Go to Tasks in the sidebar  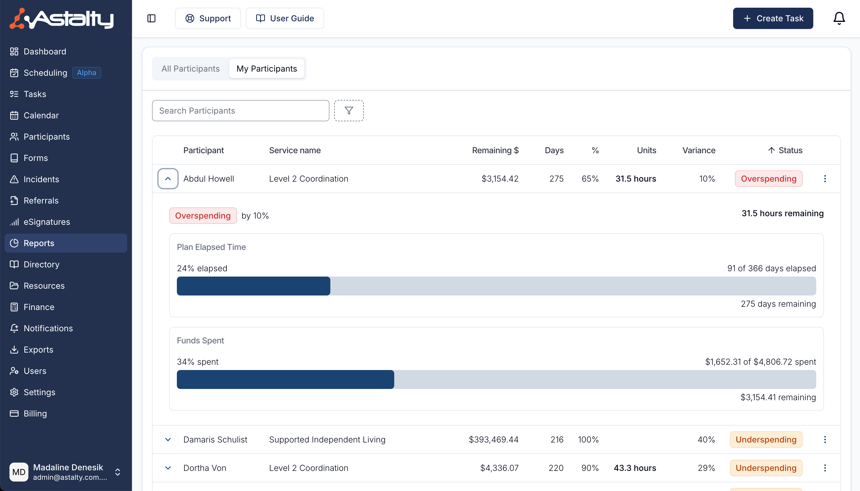pos(66,94)
